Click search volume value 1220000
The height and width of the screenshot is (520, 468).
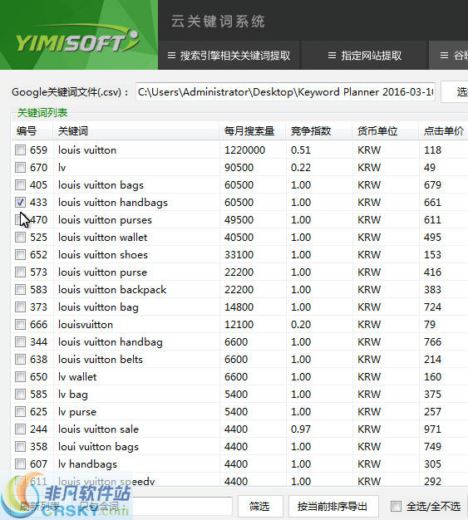(x=244, y=150)
